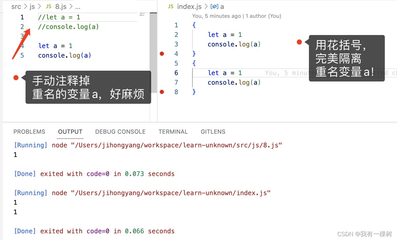Click the '[Running] node' output line ending in index.js
The height and width of the screenshot is (240, 397).
pyautogui.click(x=142, y=193)
